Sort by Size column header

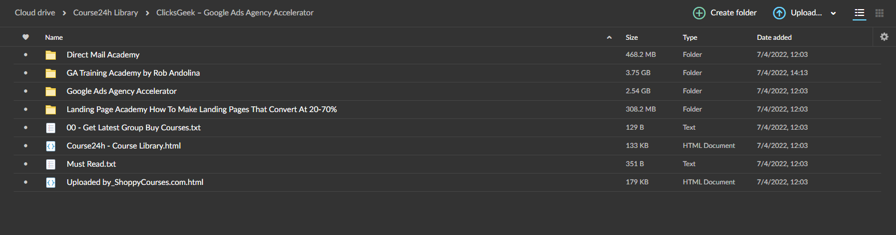coord(632,38)
